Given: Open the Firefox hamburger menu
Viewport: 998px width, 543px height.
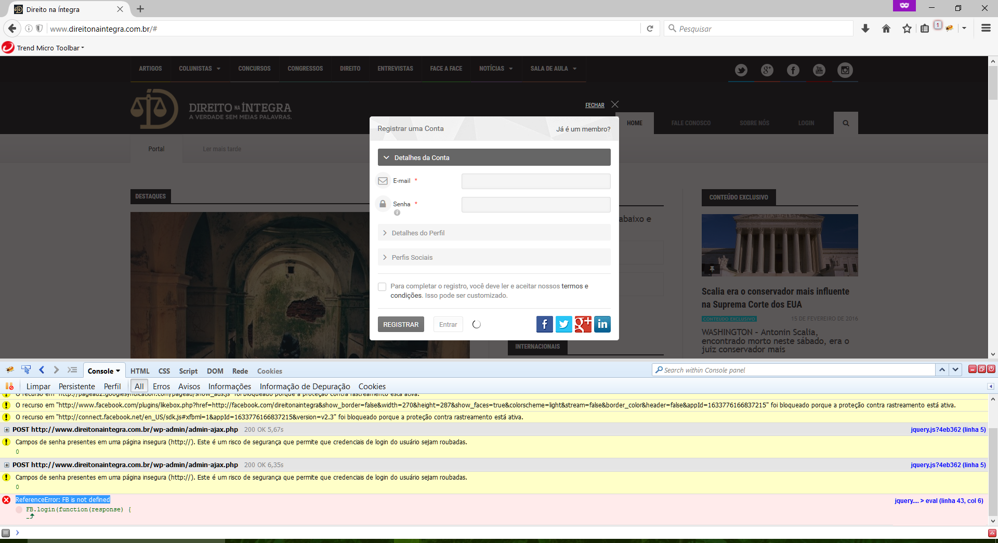Looking at the screenshot, I should click(986, 29).
